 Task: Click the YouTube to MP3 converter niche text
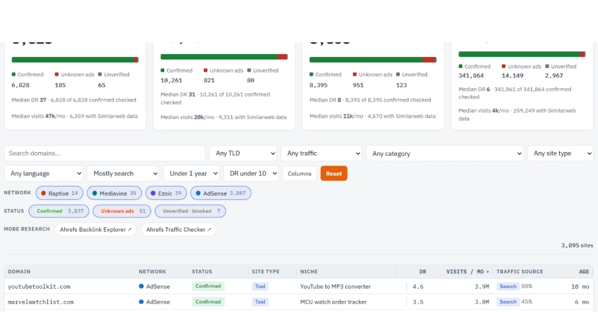pyautogui.click(x=335, y=286)
